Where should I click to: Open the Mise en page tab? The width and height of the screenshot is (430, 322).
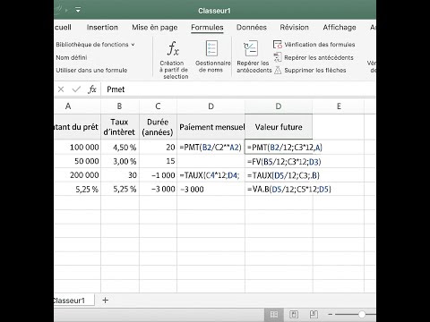(155, 28)
